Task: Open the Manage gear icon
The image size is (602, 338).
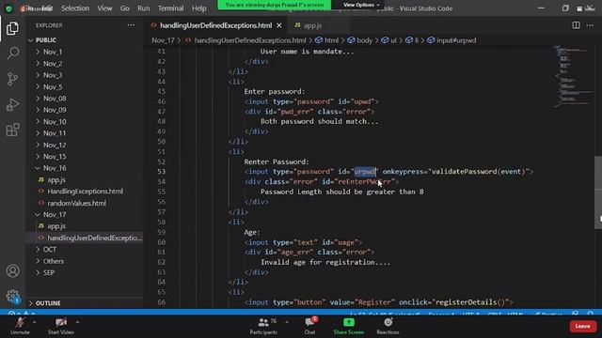Action: tap(12, 296)
